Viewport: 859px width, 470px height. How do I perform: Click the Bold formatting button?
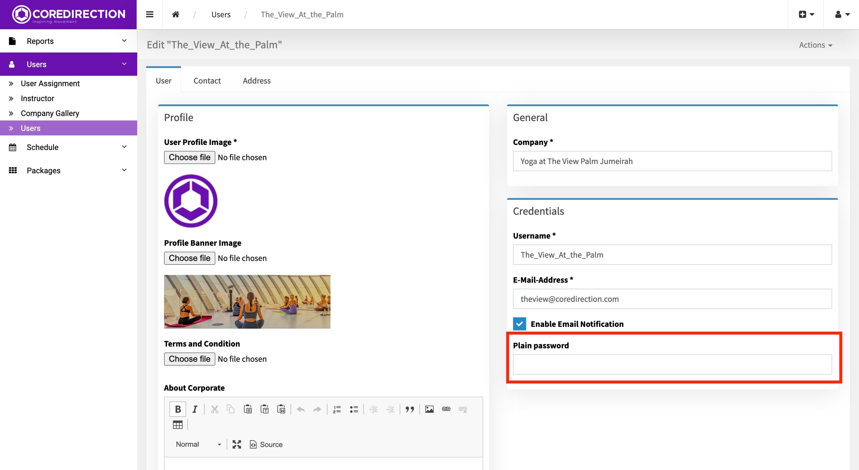point(178,409)
